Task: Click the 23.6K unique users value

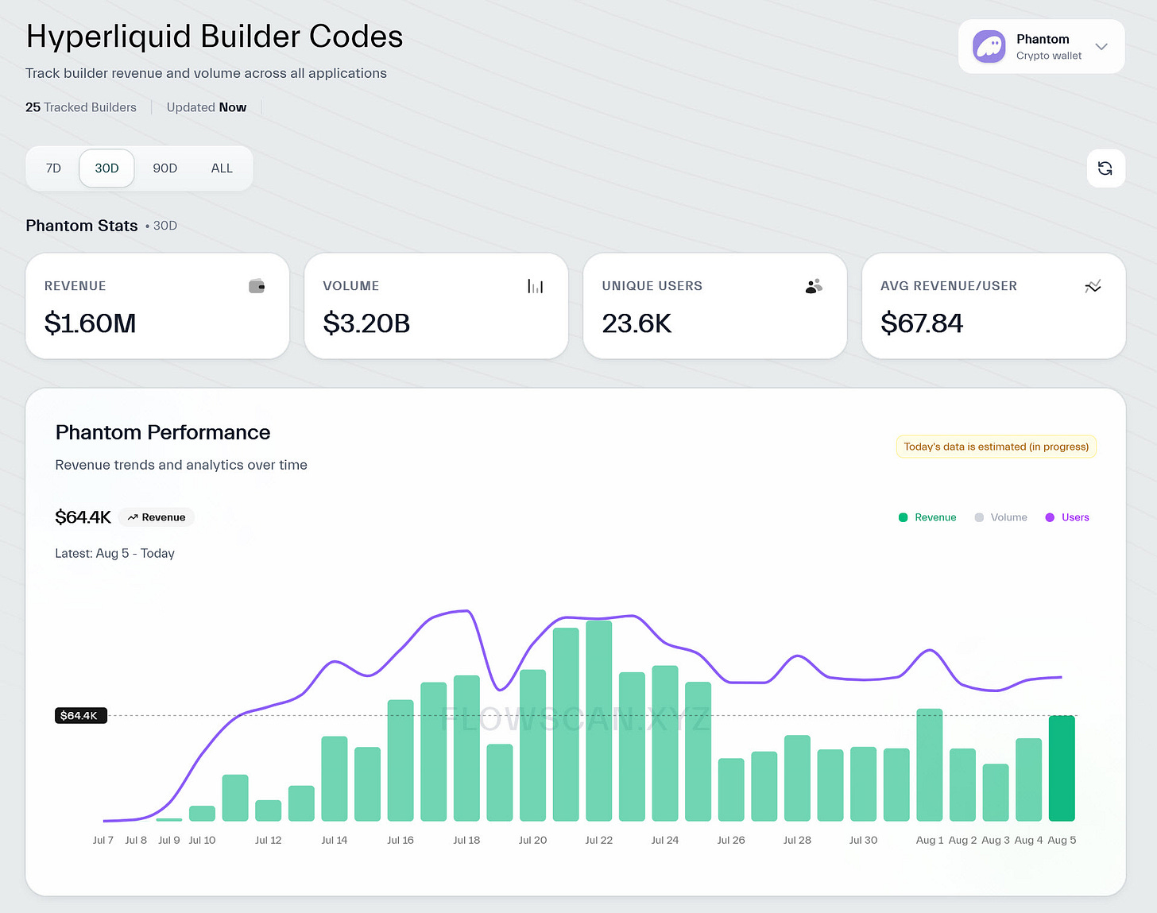Action: click(x=637, y=323)
